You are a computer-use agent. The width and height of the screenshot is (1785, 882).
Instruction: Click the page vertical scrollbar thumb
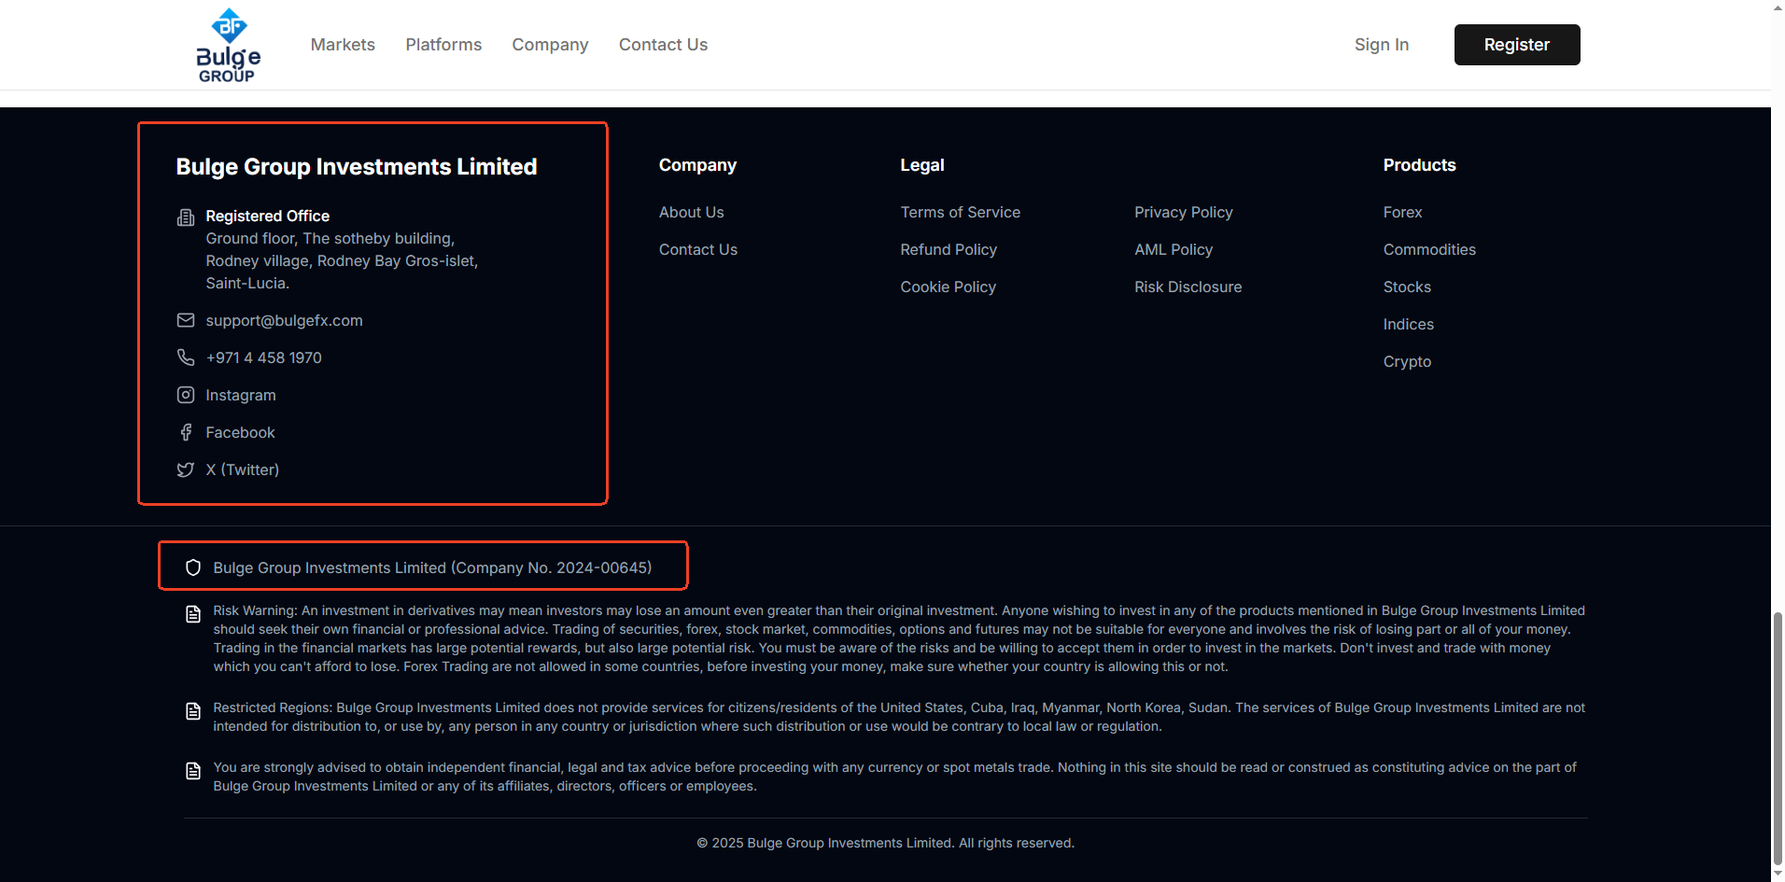pyautogui.click(x=1778, y=737)
